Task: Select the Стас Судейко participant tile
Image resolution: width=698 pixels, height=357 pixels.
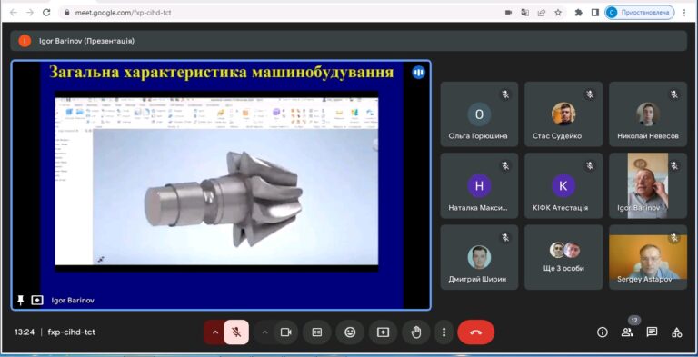Action: pos(563,114)
